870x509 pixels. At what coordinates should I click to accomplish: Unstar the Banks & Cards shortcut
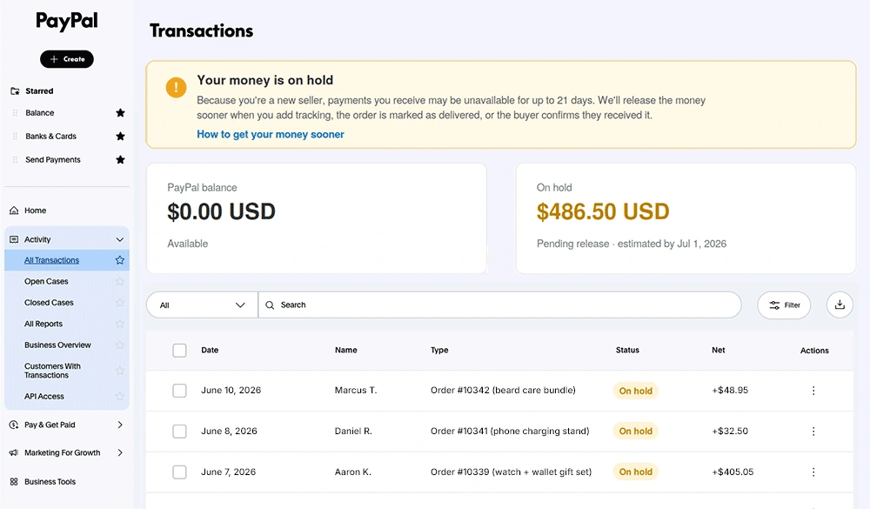120,136
